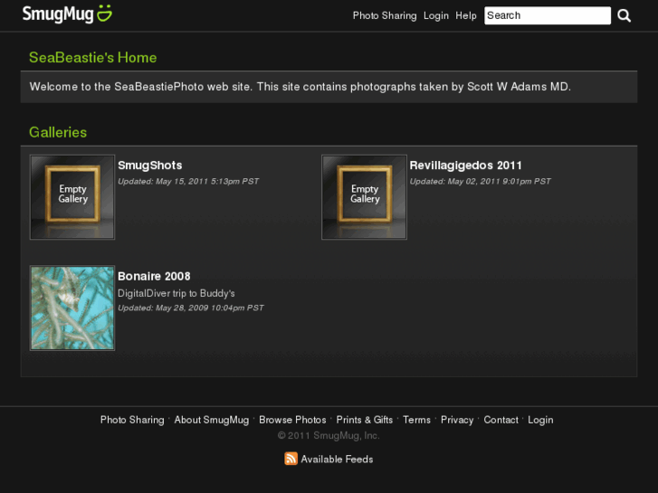Click the Galleries heading
Viewport: 658px width, 493px height.
click(x=58, y=132)
